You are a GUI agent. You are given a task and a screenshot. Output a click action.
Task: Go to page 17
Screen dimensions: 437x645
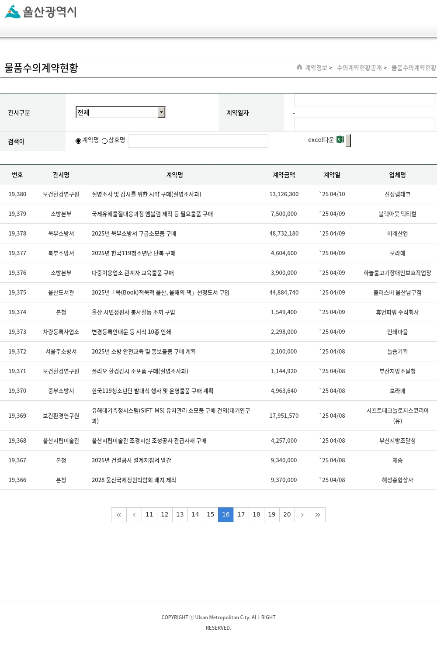click(241, 514)
